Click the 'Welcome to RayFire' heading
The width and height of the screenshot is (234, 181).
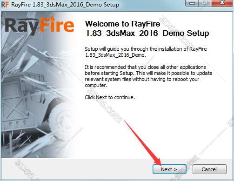point(147,28)
